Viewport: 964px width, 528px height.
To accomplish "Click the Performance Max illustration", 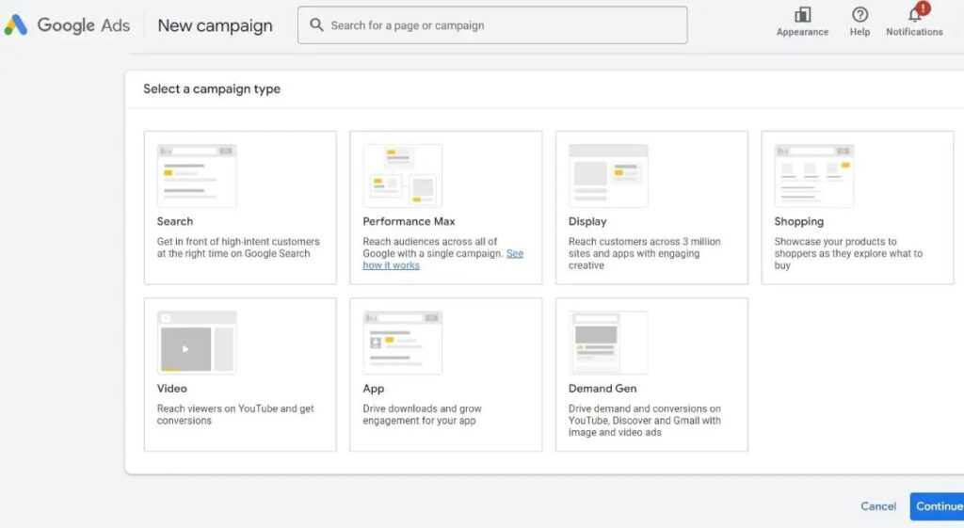I will tap(403, 176).
